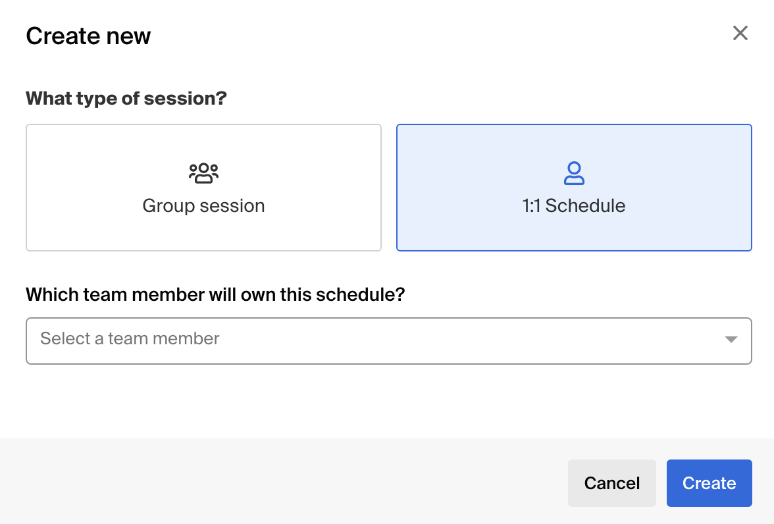Viewport: 774px width, 524px height.
Task: Click the three-person group icon
Action: point(203,173)
